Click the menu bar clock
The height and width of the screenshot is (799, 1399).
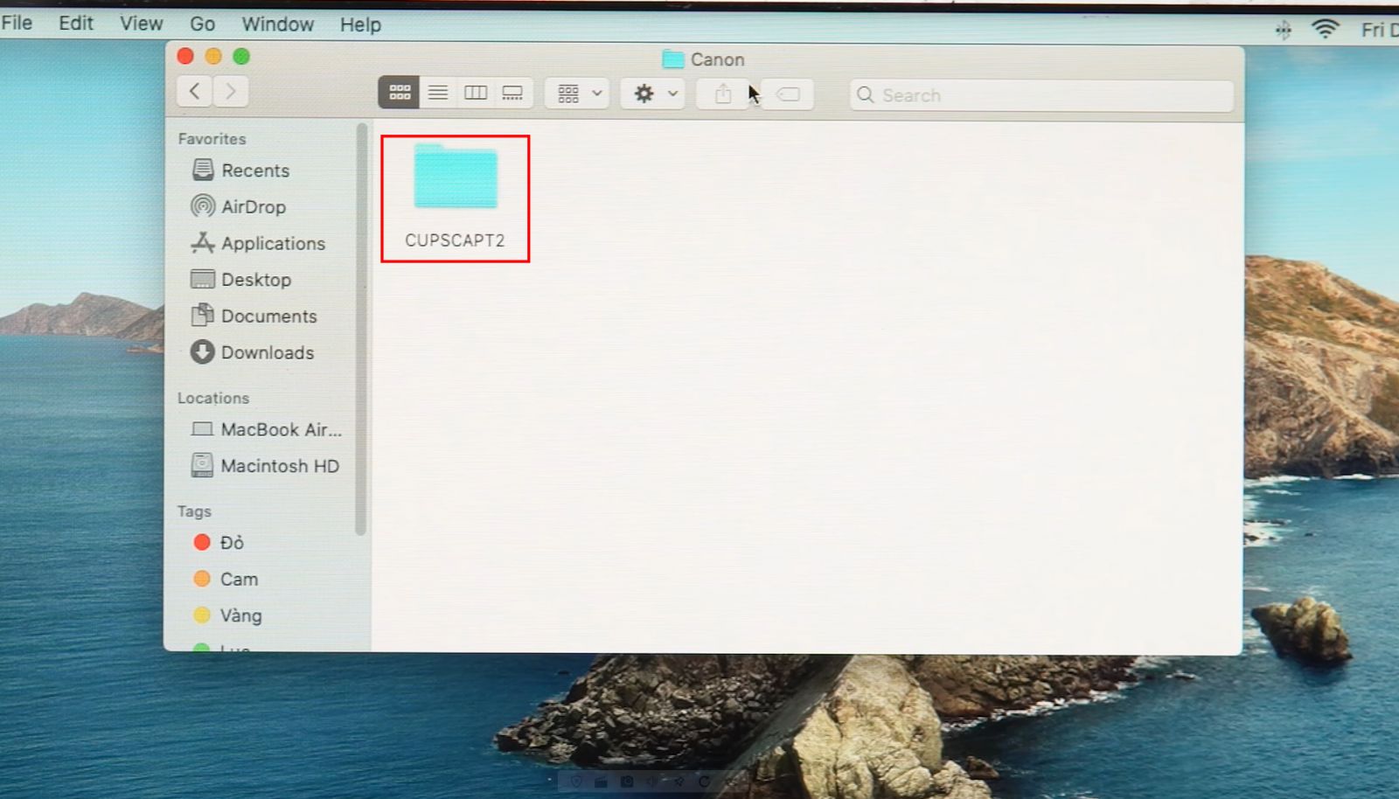click(x=1380, y=30)
